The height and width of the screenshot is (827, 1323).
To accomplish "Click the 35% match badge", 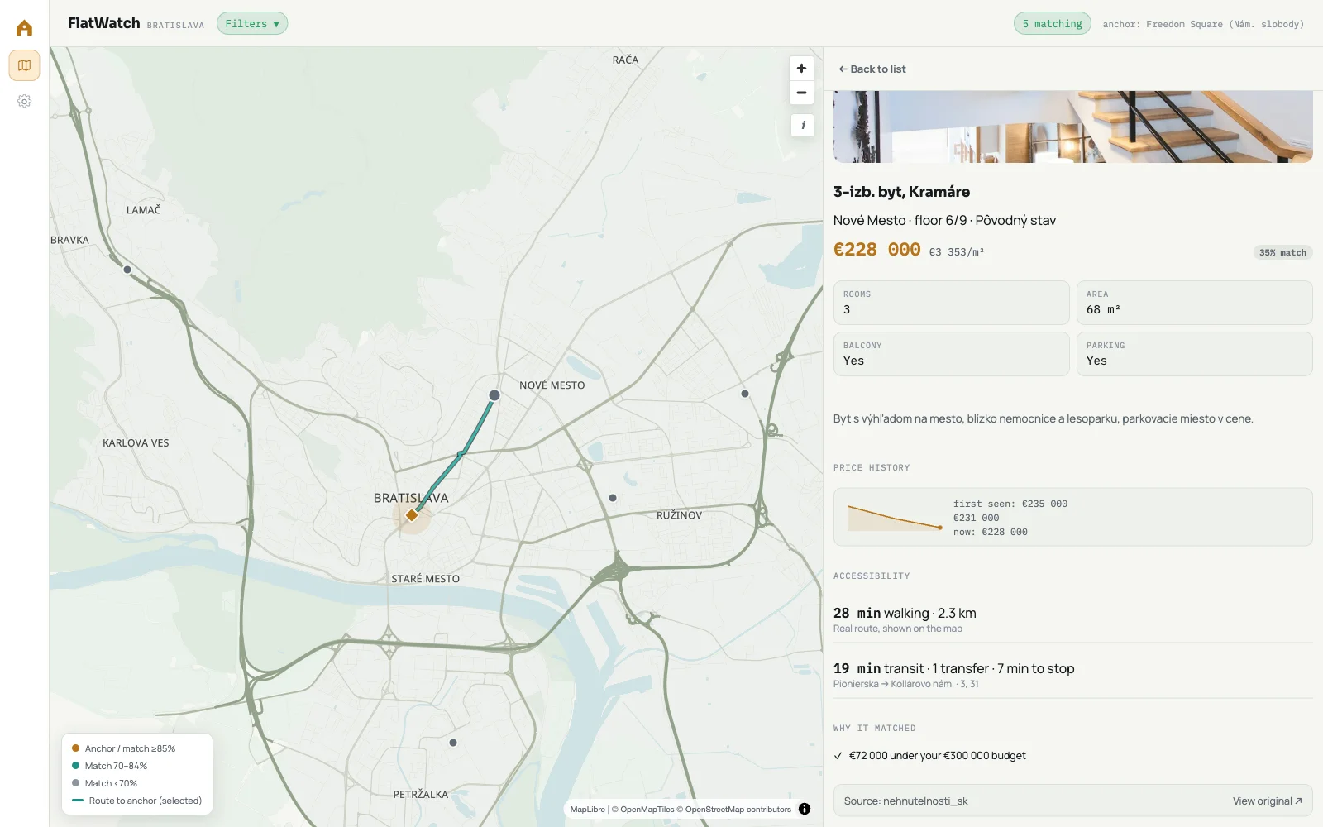I will click(x=1282, y=252).
